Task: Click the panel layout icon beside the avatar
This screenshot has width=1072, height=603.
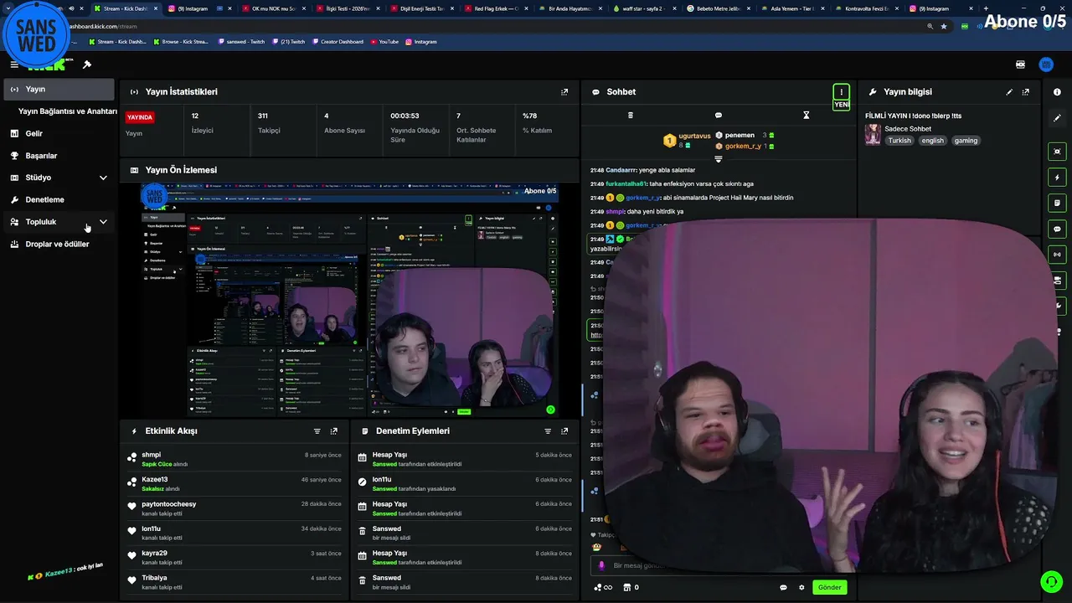Action: tap(1020, 64)
